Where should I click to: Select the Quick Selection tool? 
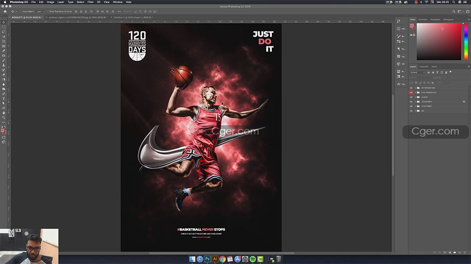[x=4, y=36]
